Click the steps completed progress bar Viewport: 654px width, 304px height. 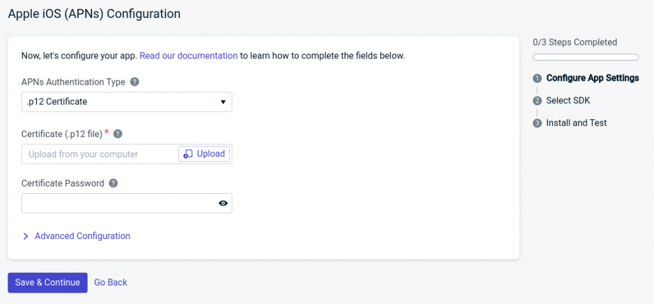(585, 57)
